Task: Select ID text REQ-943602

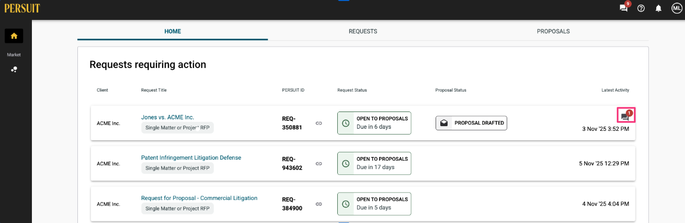Action: 292,163
